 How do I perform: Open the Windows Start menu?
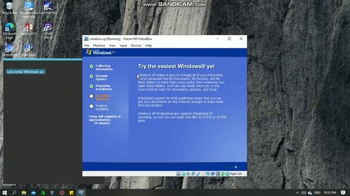pyautogui.click(x=4, y=192)
